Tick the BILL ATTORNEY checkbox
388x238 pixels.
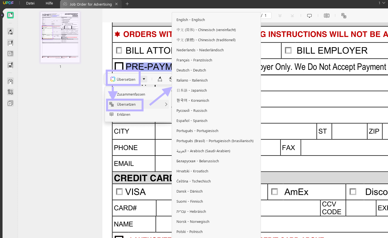(x=119, y=50)
